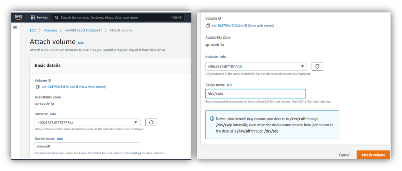
Task: Expand Instance dropdown above the /dev/sdf field
Action: coord(136,122)
